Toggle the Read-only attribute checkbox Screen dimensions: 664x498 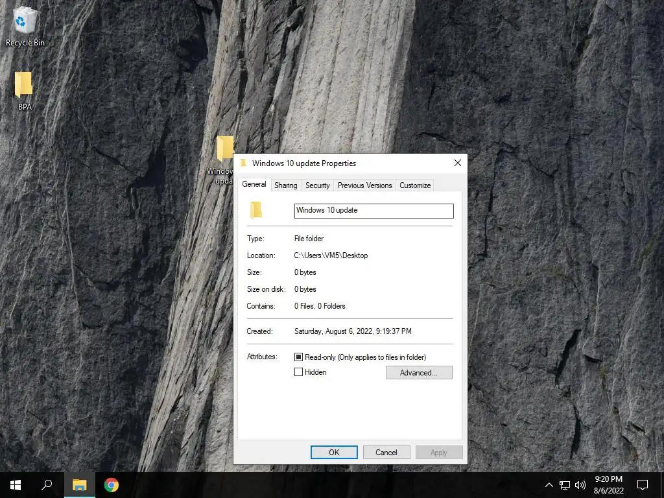tap(298, 357)
